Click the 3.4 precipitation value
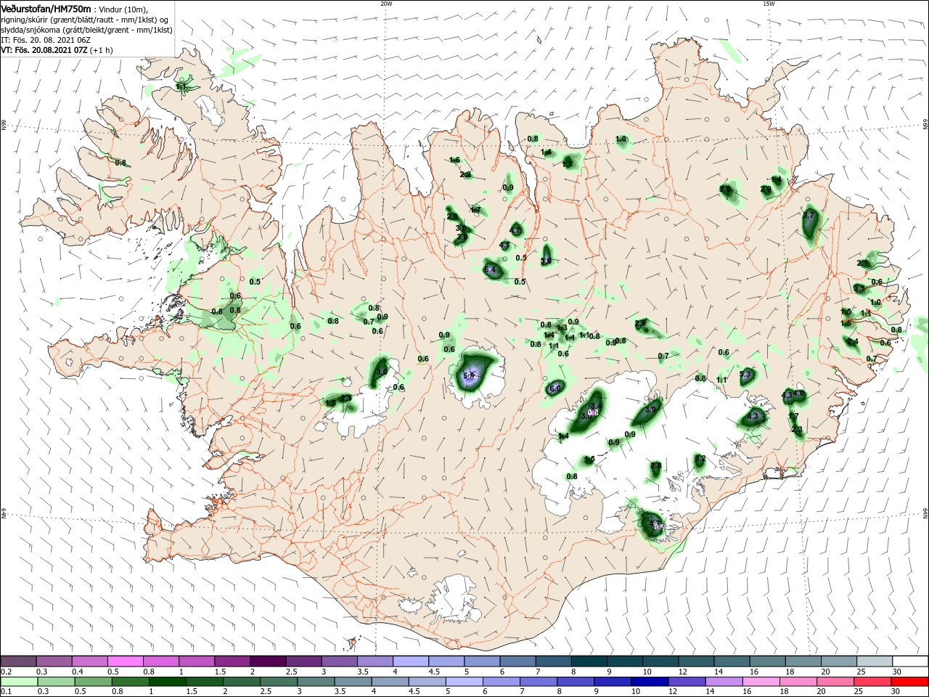This screenshot has height=697, width=929. coord(596,406)
